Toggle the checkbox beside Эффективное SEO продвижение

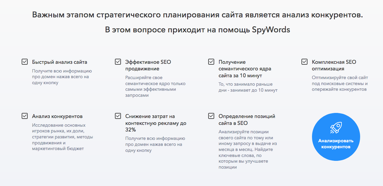[x=118, y=62]
